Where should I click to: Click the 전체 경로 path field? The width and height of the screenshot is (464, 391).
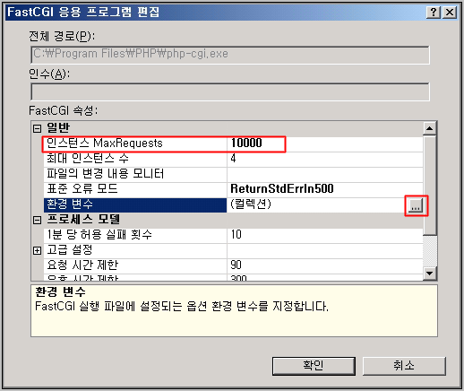[x=230, y=55]
